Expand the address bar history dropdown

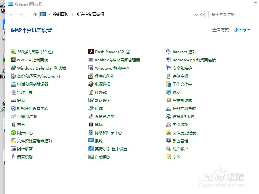click(x=197, y=15)
